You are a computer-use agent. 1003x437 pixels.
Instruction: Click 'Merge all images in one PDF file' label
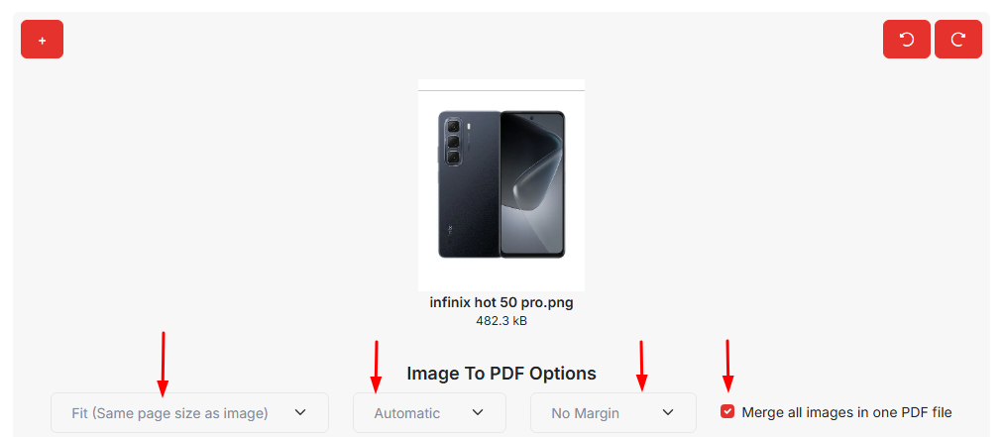[x=846, y=412]
